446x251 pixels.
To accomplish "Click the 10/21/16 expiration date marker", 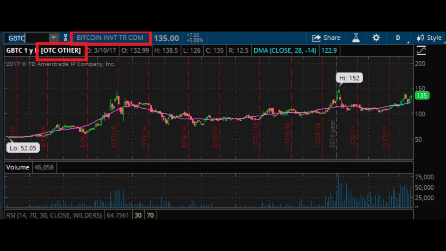I will (255, 135).
